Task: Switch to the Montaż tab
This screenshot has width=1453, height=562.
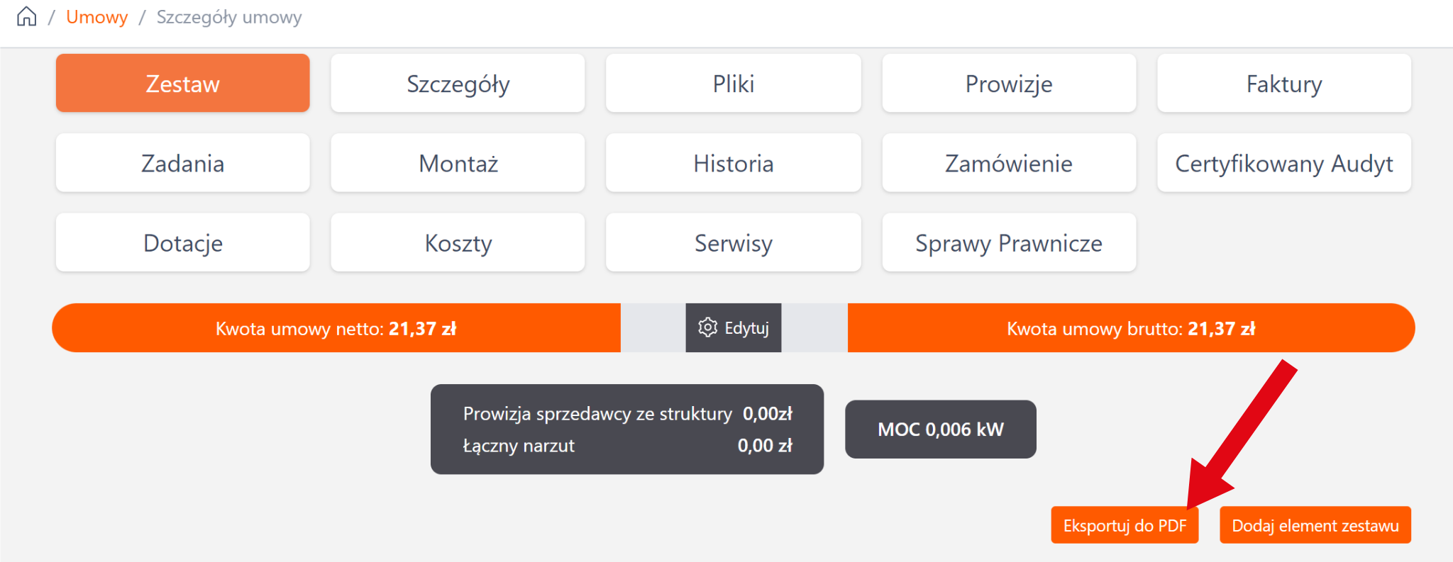Action: click(x=458, y=163)
